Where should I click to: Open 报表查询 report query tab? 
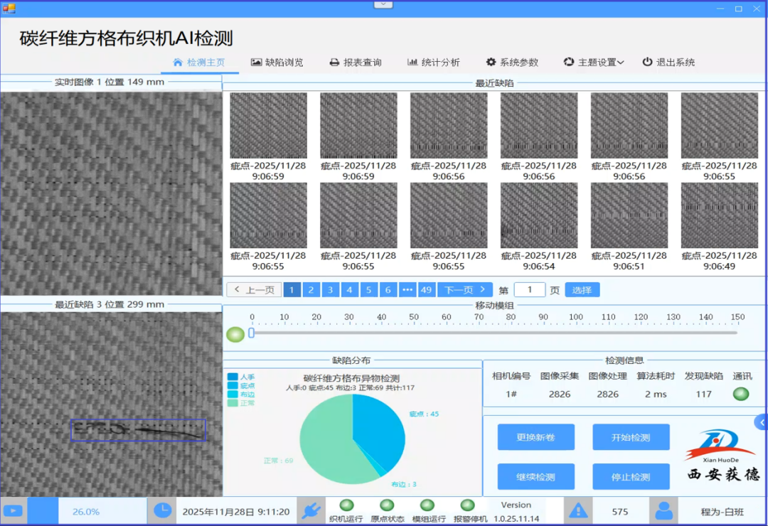pos(356,63)
